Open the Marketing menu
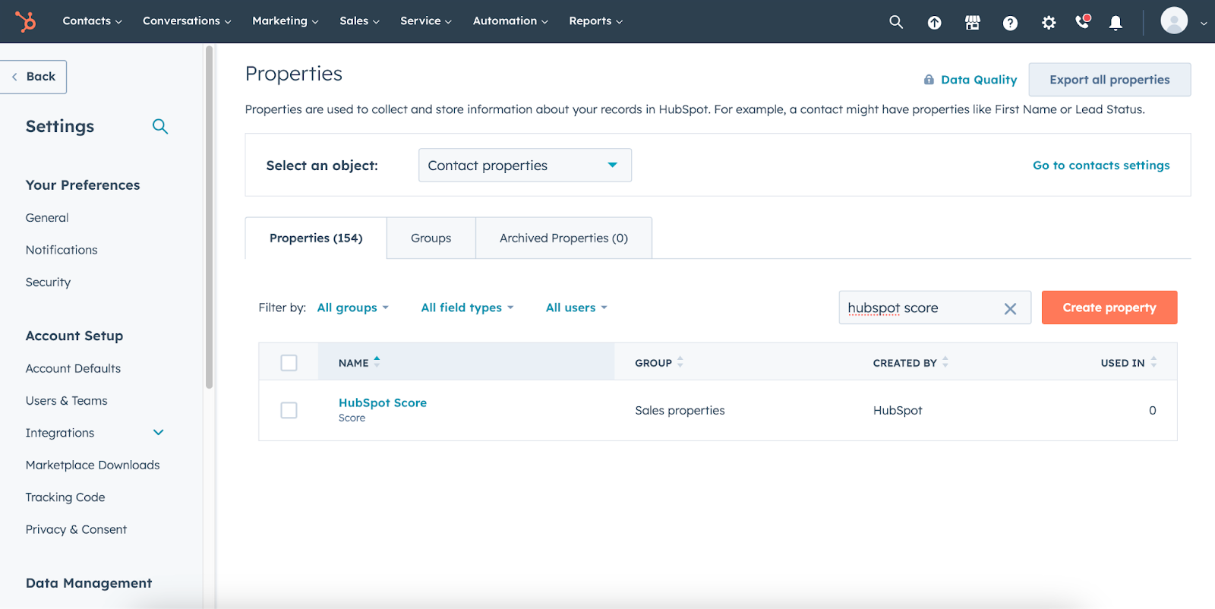The image size is (1215, 609). click(286, 21)
